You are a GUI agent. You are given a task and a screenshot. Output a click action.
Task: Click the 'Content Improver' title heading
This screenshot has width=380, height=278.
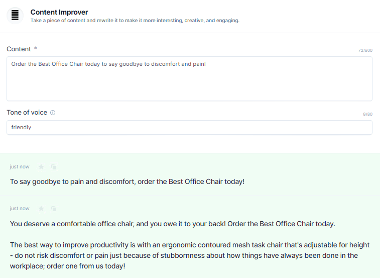coord(59,12)
